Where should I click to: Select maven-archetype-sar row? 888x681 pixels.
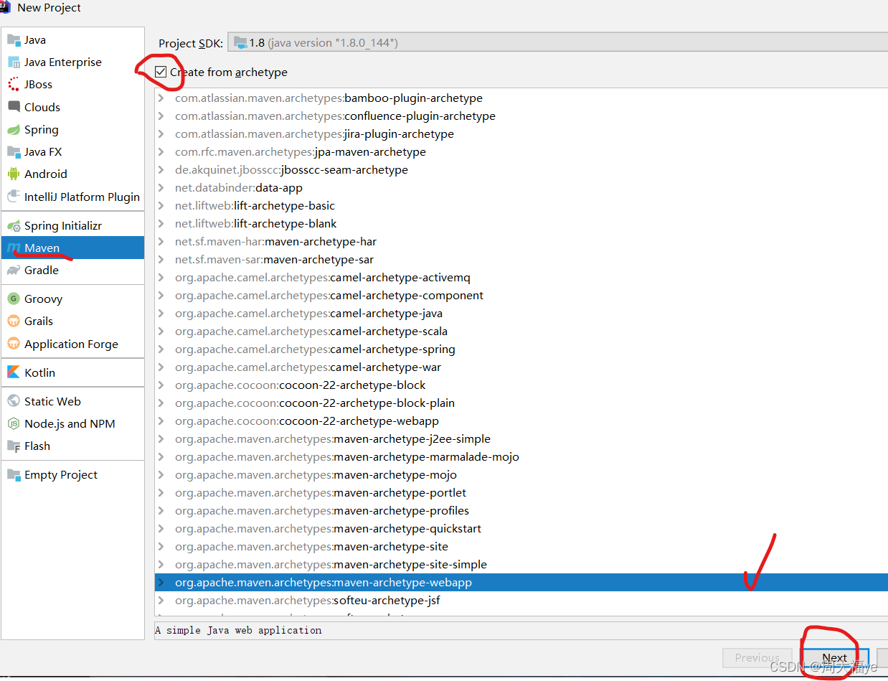click(x=521, y=260)
